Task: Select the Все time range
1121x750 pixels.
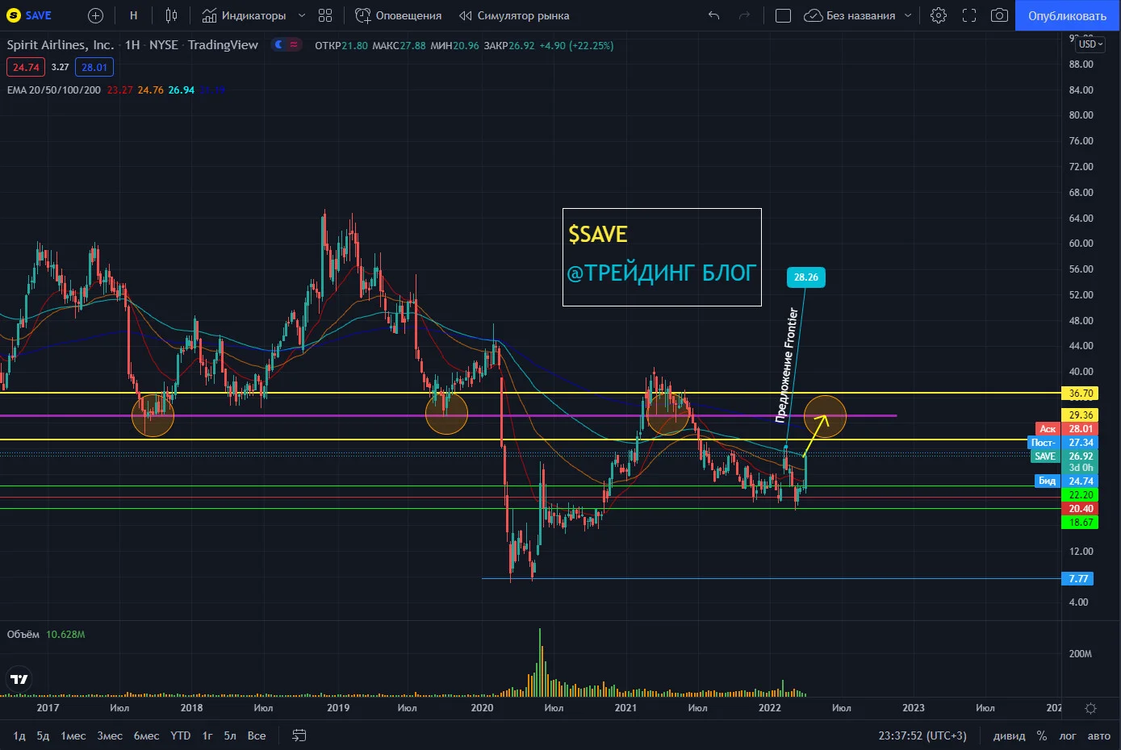Action: pyautogui.click(x=257, y=735)
